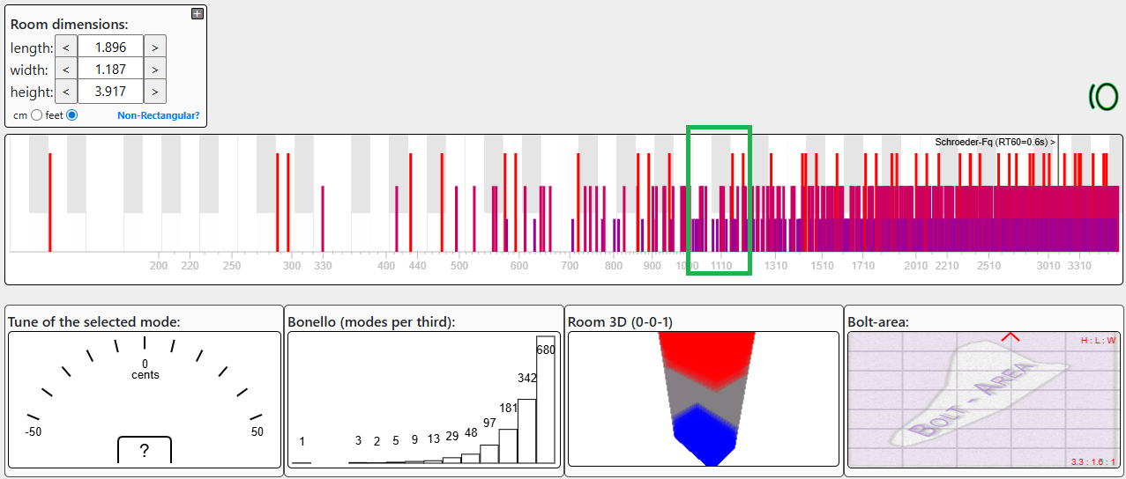This screenshot has height=479, width=1126.
Task: Decrease room height with left arrow
Action: (x=66, y=92)
